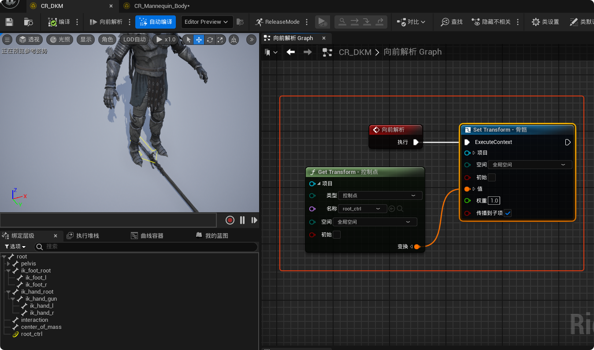Switch to the CR_Mannequin_Body tab

161,6
